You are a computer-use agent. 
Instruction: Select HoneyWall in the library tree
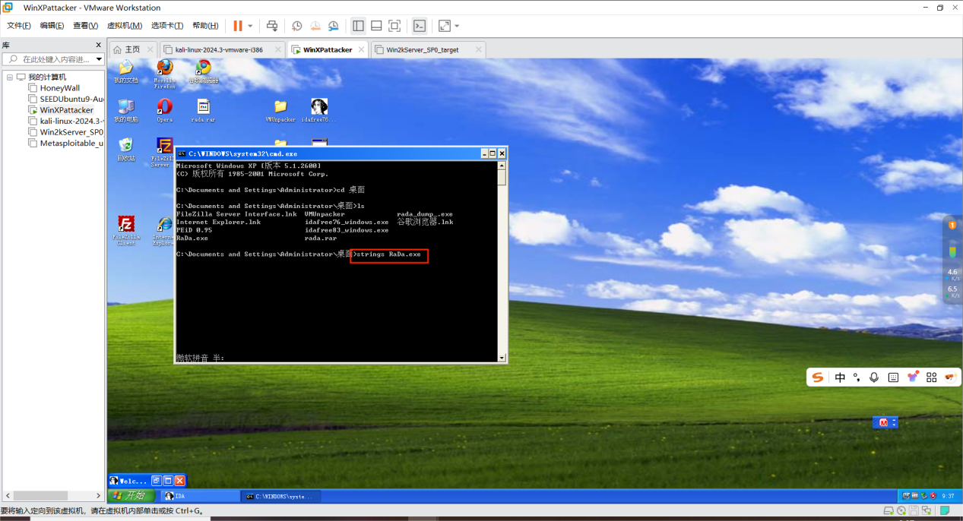[x=59, y=88]
